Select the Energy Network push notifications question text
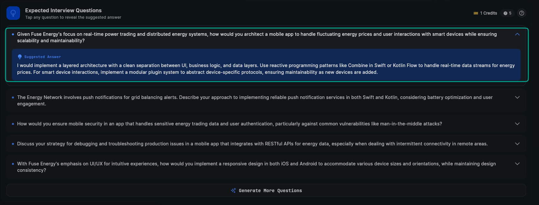 [x=255, y=101]
